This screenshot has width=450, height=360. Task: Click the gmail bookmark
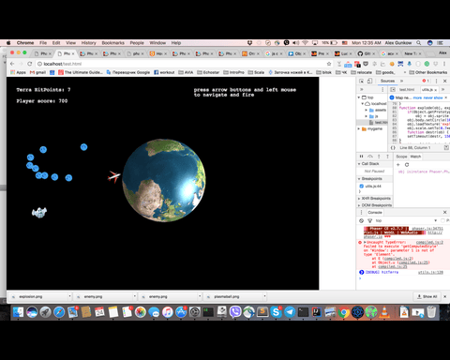tap(37, 72)
